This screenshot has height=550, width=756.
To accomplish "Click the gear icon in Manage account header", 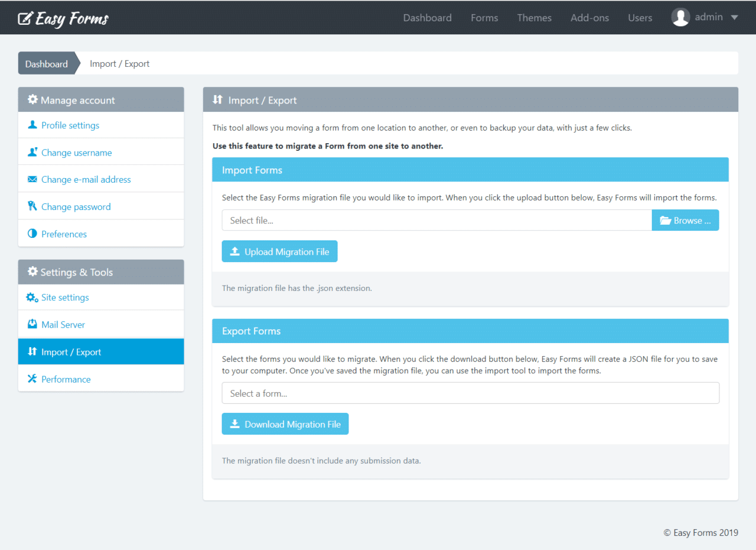I will coord(32,99).
